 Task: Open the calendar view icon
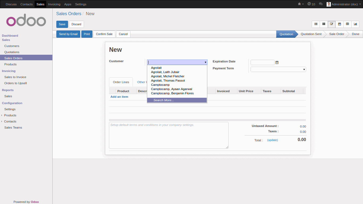[340, 24]
